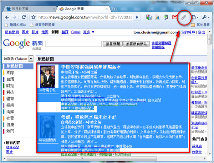
Task: Go back with the browser back arrow
Action: pyautogui.click(x=7, y=17)
